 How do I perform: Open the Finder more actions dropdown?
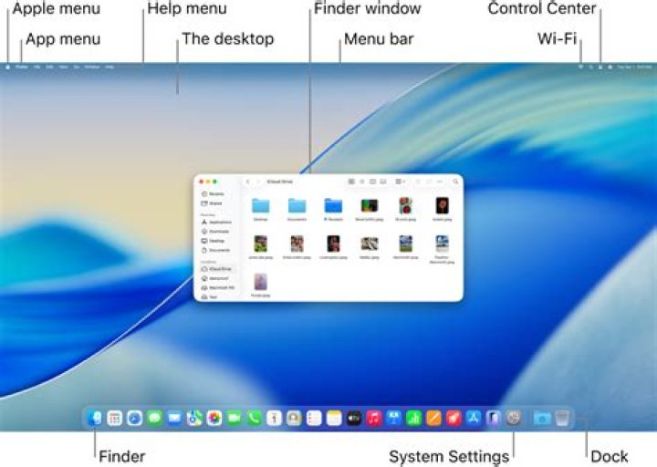click(x=440, y=182)
